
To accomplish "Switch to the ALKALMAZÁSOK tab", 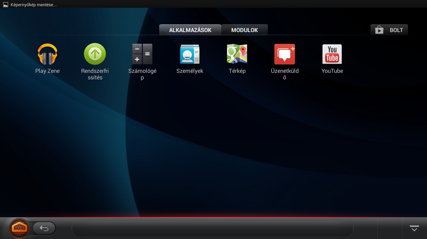I will 190,30.
